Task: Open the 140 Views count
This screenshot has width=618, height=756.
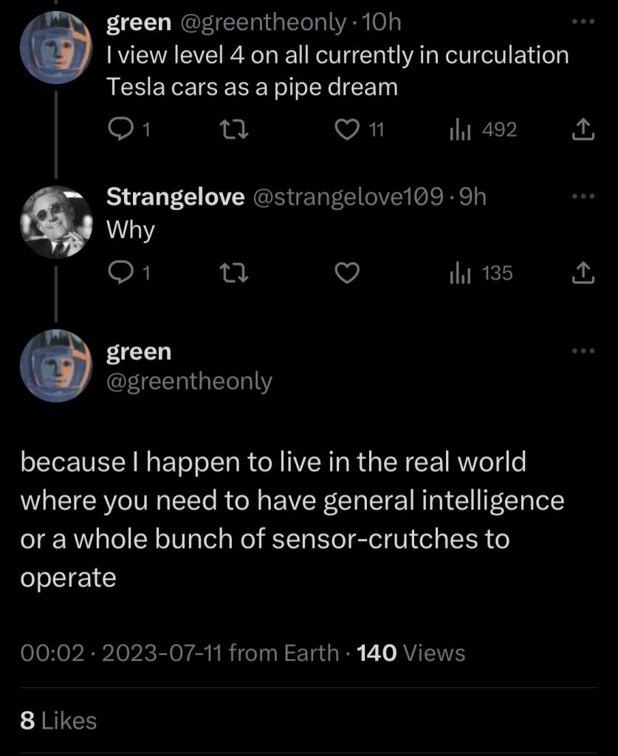Action: (411, 653)
